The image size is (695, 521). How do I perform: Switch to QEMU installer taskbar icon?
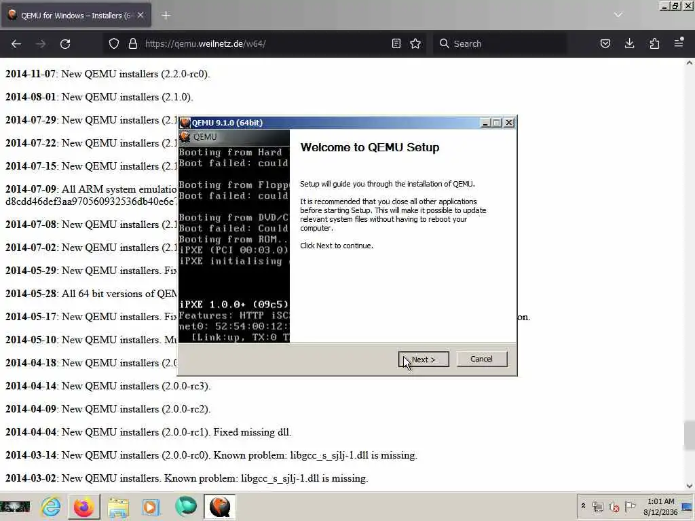(x=220, y=506)
